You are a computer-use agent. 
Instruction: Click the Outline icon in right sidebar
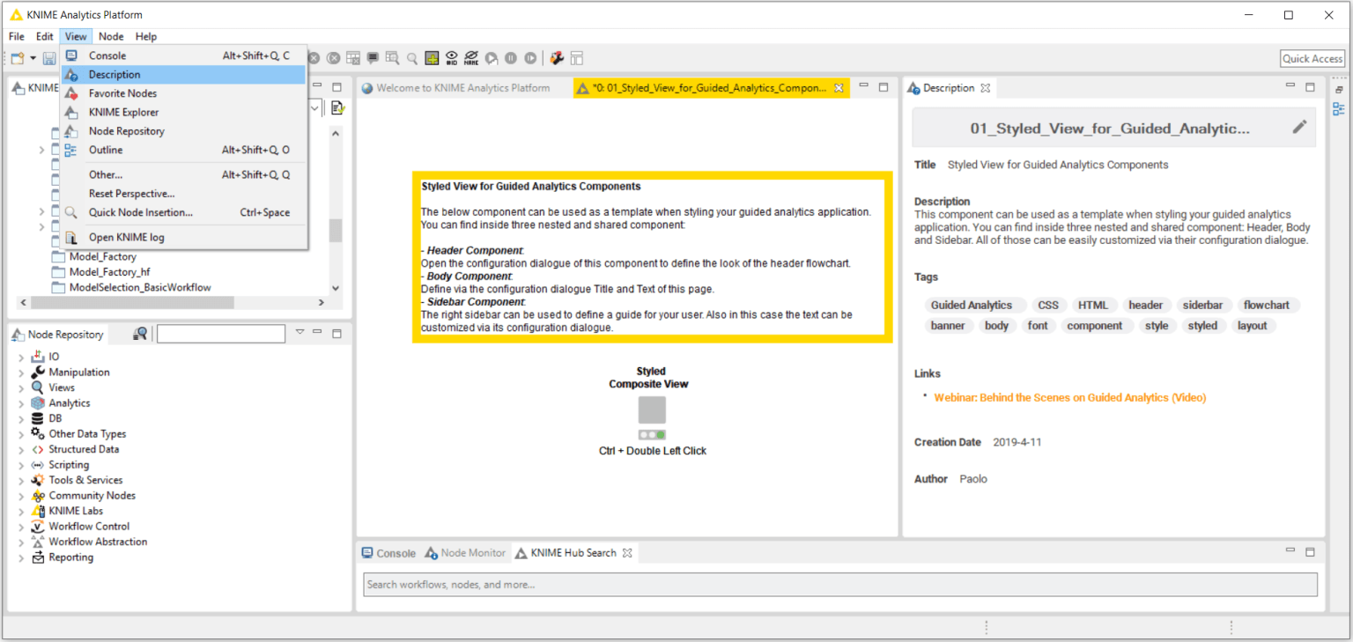[x=1338, y=108]
